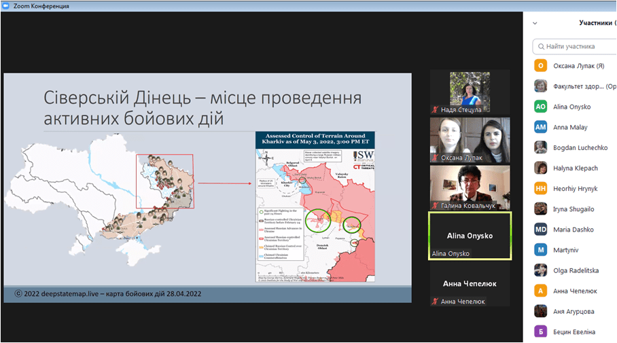The image size is (617, 343).
Task: Select participant name Anna Malay
Action: tap(570, 128)
